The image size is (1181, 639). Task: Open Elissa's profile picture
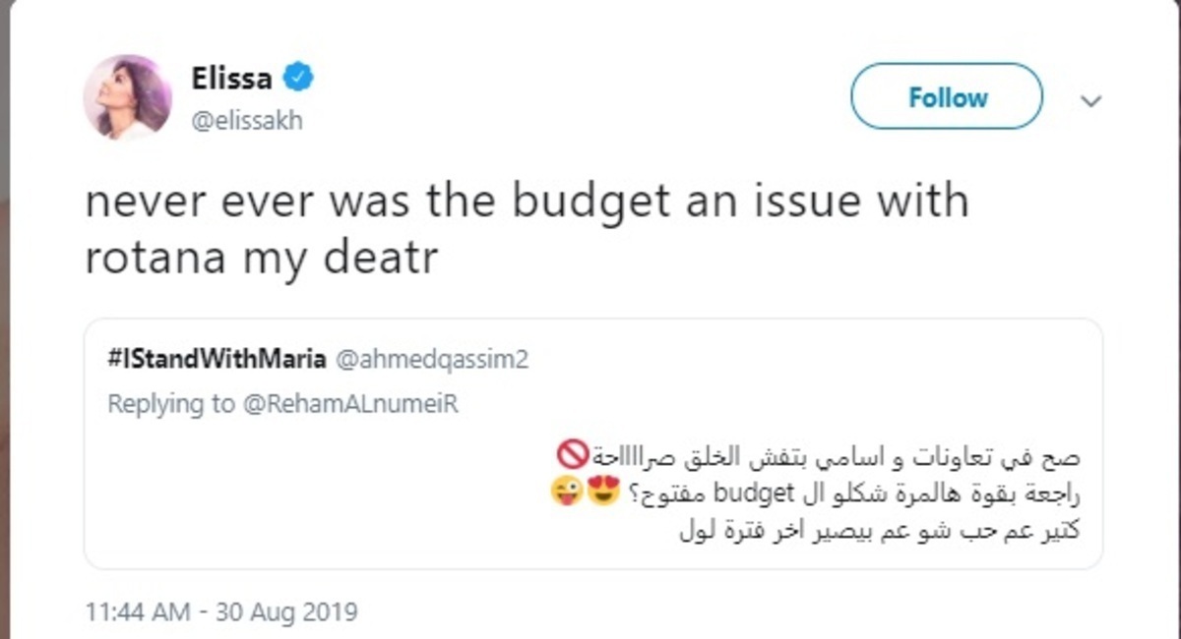127,97
